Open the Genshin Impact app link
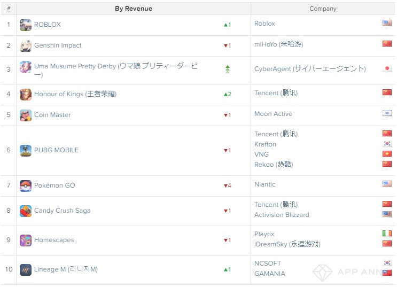 pyautogui.click(x=58, y=45)
